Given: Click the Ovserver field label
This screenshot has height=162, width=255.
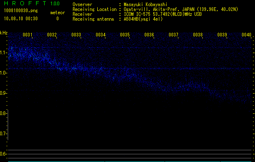Looking at the screenshot, I should [x=82, y=4].
